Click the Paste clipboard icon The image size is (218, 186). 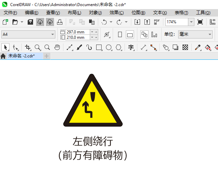[92, 22]
